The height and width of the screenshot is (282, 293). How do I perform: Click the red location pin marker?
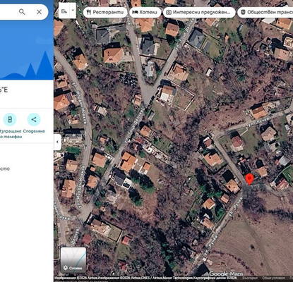249,180
